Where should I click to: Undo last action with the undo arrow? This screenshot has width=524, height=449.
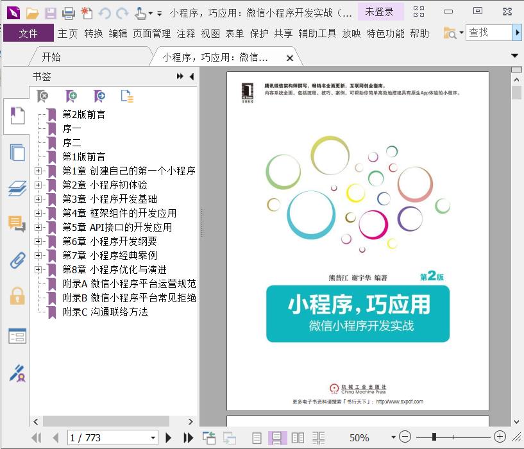tap(105, 13)
